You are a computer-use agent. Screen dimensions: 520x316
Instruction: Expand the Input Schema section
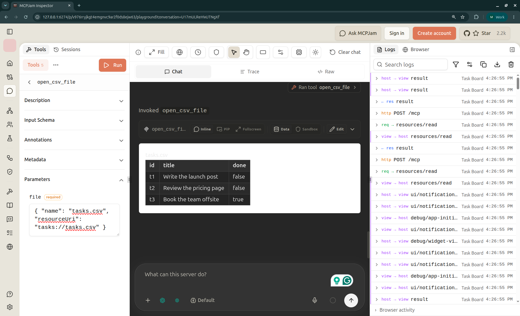coord(74,120)
